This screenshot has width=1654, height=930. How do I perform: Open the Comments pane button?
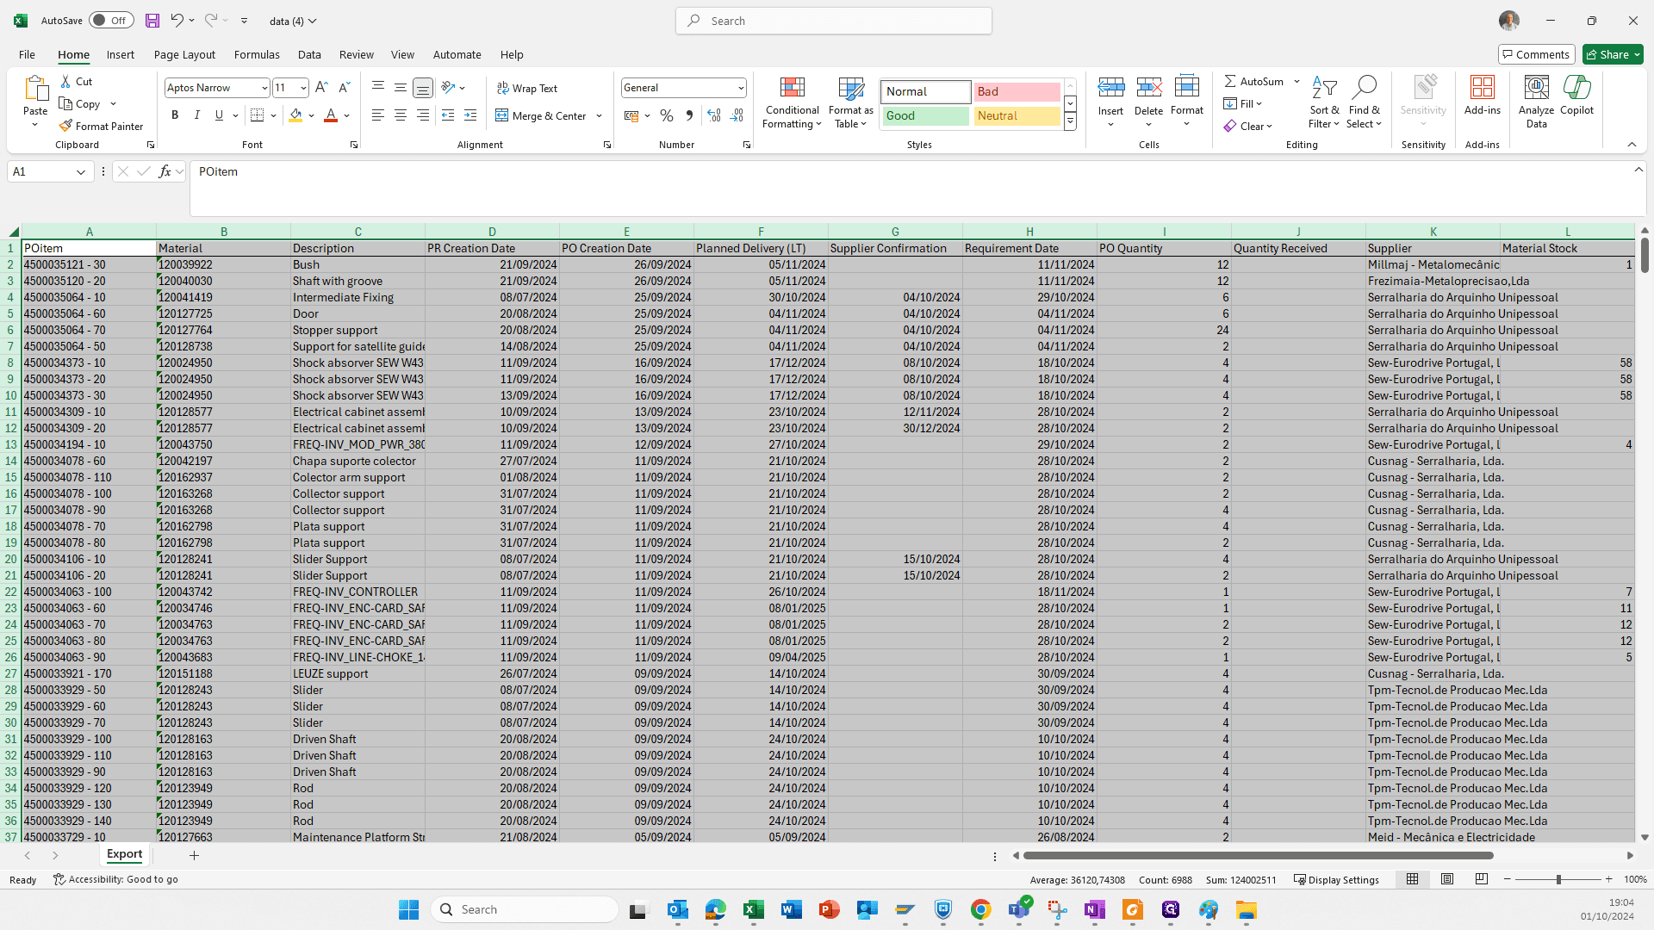(x=1536, y=54)
